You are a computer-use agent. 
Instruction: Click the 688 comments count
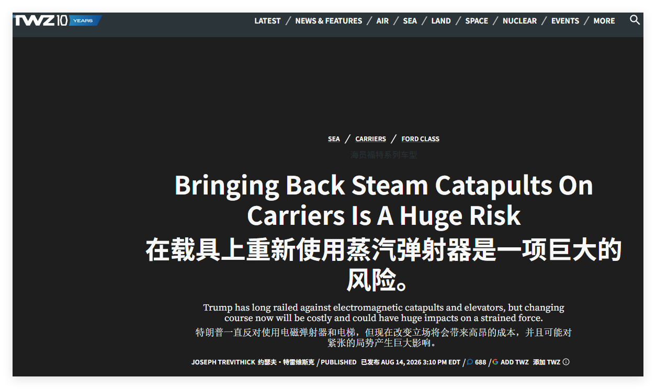click(480, 362)
